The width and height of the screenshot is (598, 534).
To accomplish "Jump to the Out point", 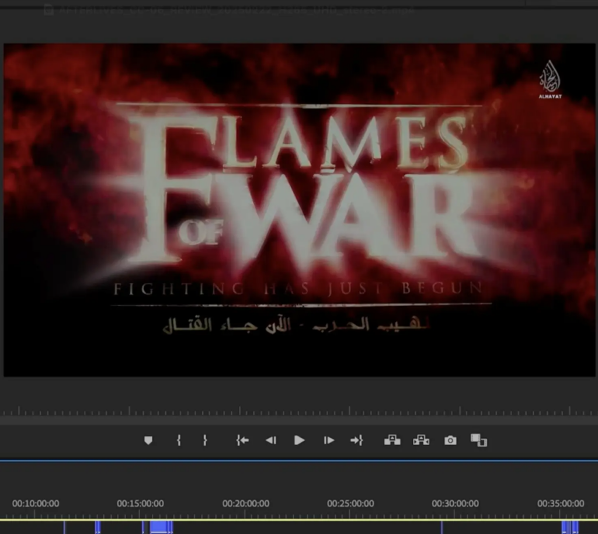I will 357,441.
